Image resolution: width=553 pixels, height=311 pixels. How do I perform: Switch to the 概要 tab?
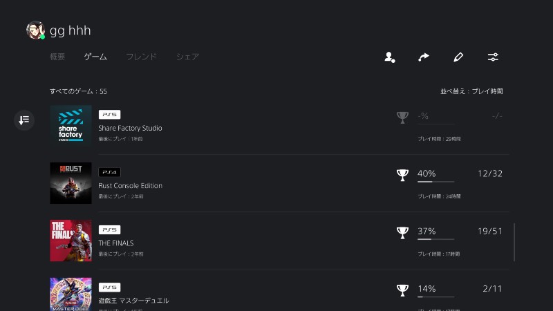pyautogui.click(x=57, y=57)
